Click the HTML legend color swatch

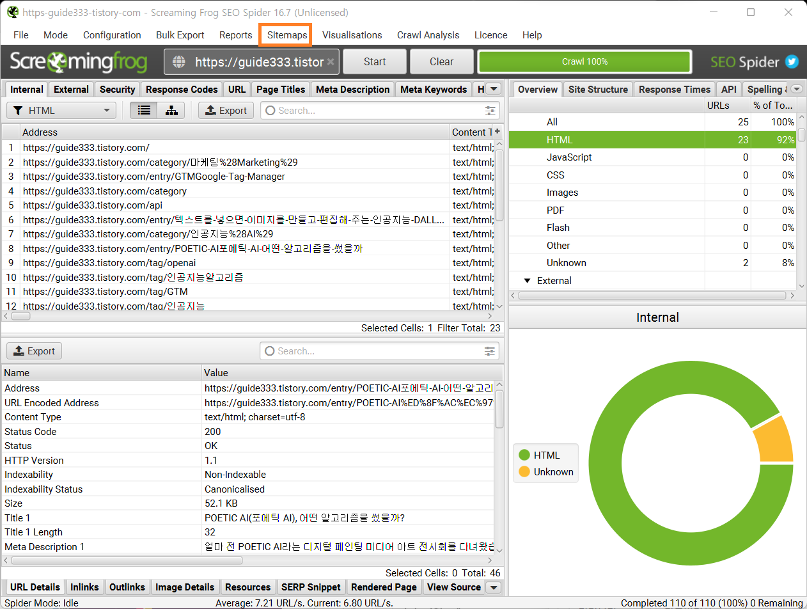pyautogui.click(x=524, y=455)
